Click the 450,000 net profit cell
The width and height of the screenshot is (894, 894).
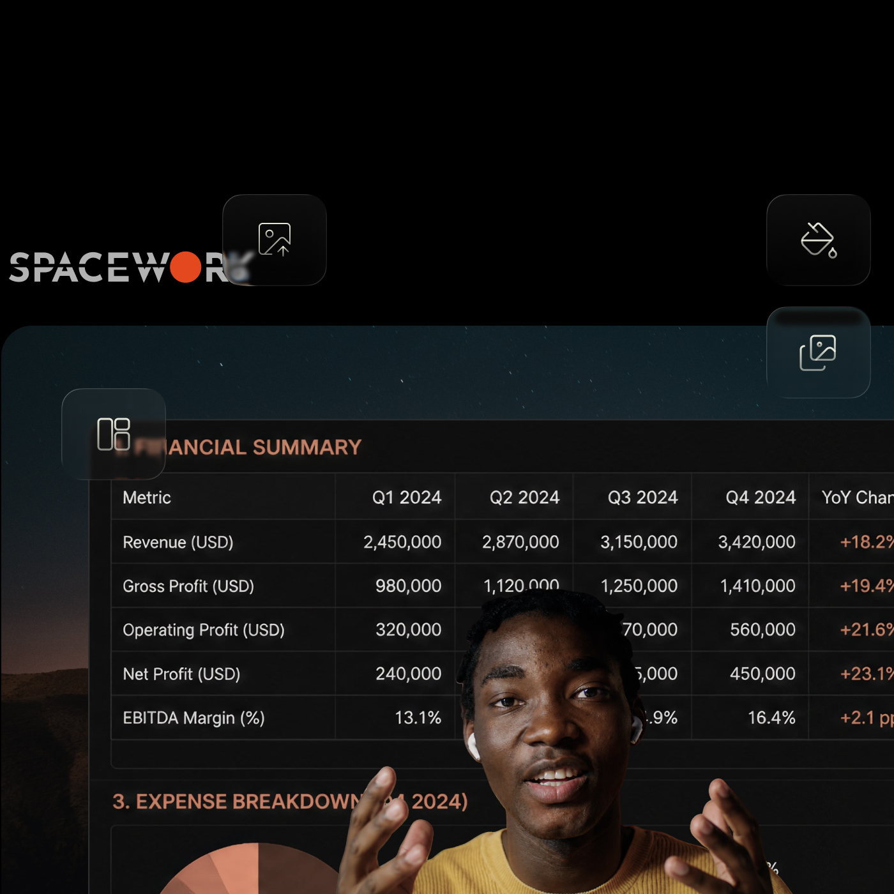pyautogui.click(x=763, y=674)
